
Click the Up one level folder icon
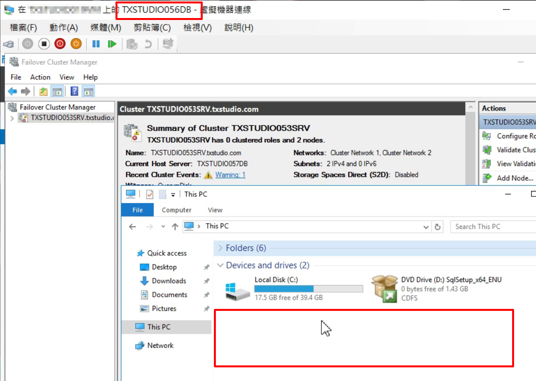[x=43, y=92]
